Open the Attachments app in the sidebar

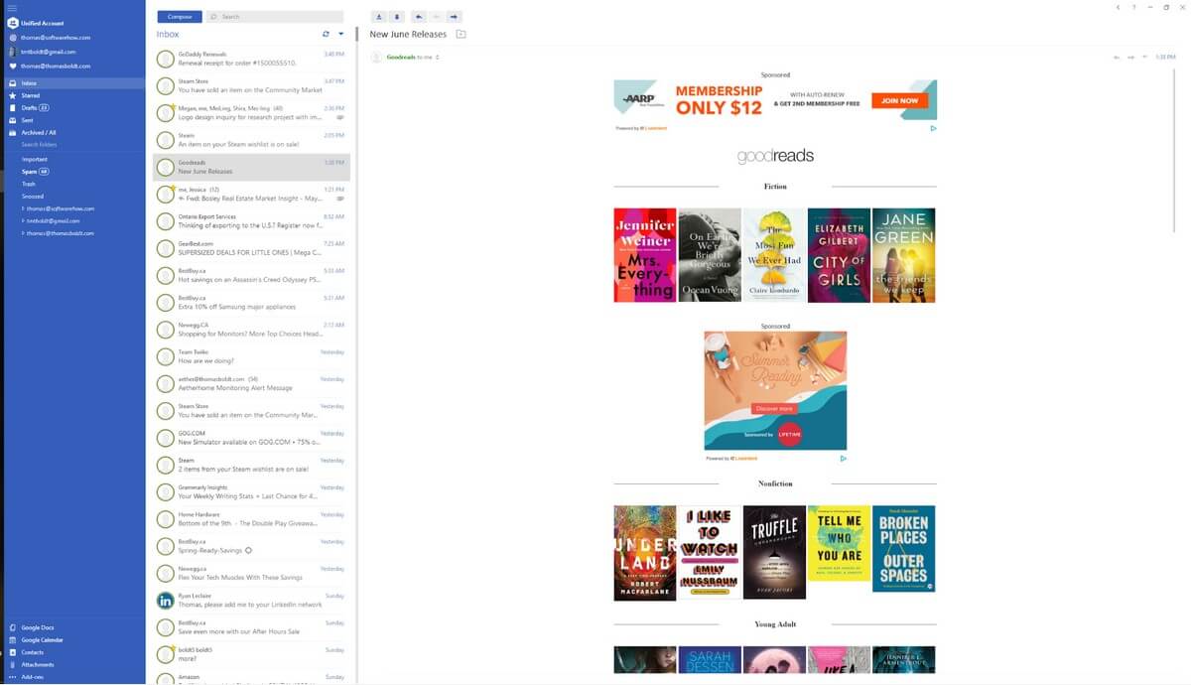tap(38, 664)
